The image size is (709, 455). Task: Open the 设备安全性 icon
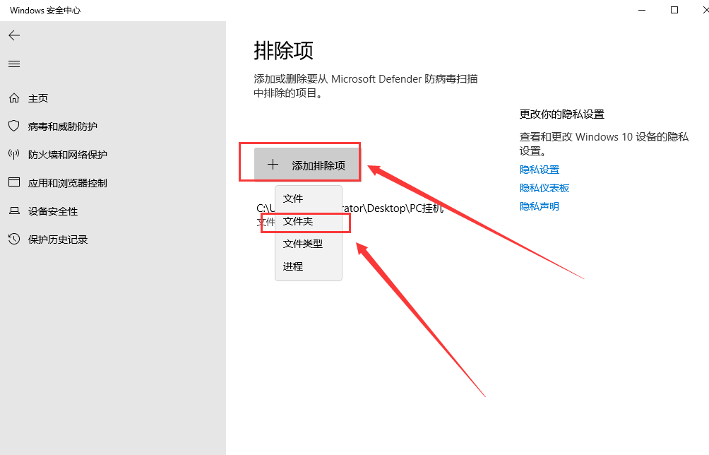(14, 211)
